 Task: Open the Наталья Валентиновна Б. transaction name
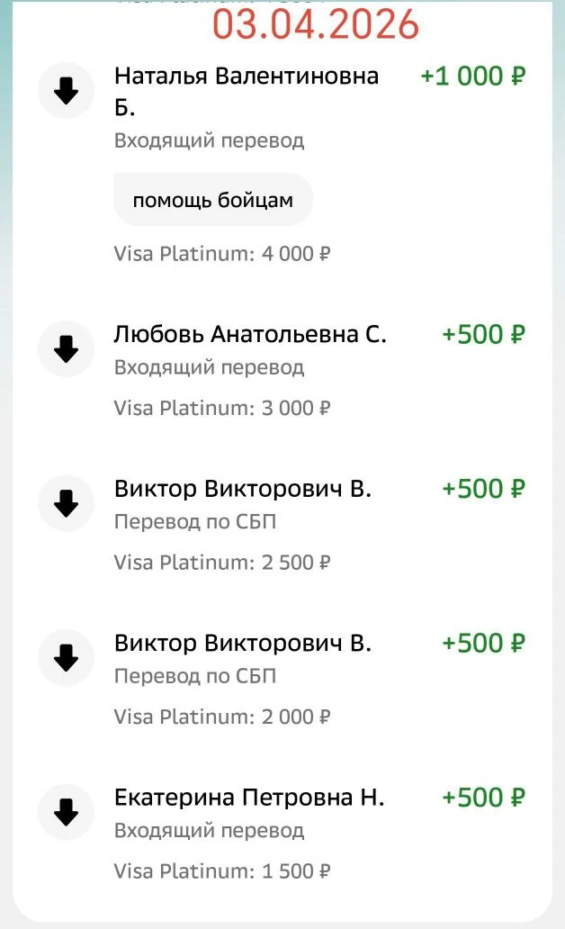(x=246, y=90)
